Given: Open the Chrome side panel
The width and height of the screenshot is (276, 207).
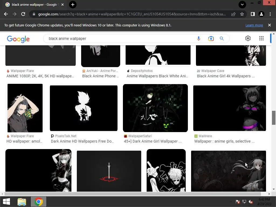Looking at the screenshot, I should tap(253, 14).
